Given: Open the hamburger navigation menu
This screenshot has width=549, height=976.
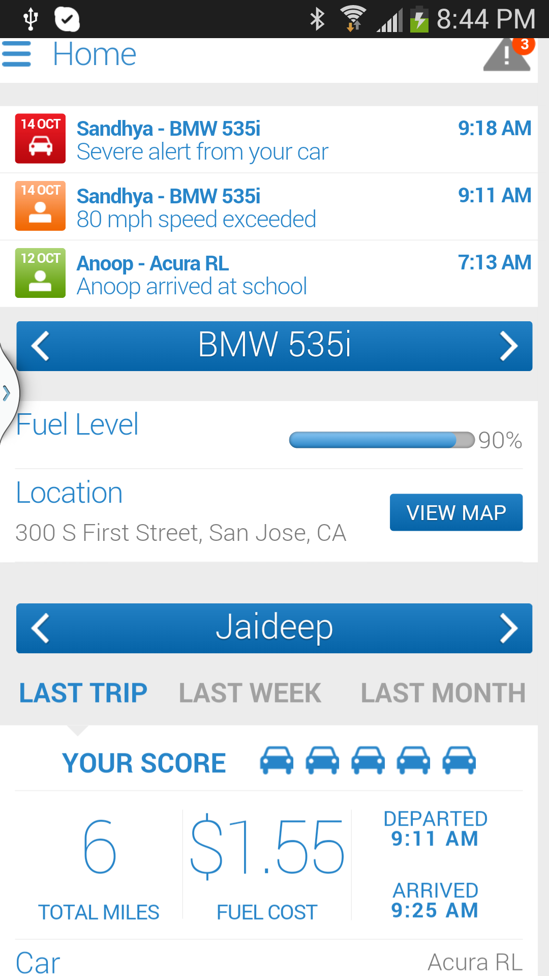Looking at the screenshot, I should 17,54.
